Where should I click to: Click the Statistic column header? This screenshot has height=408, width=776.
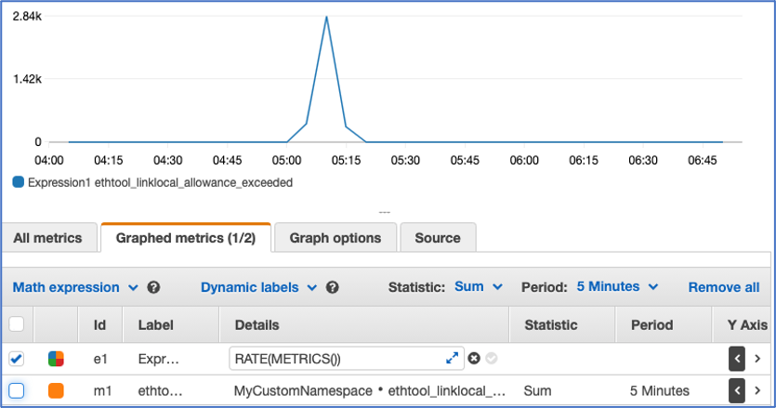tap(551, 325)
